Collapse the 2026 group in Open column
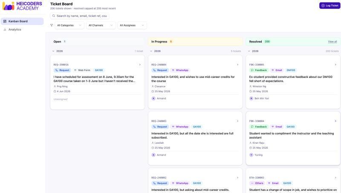 click(53, 51)
